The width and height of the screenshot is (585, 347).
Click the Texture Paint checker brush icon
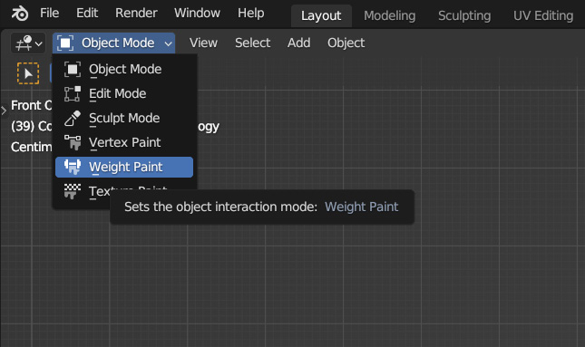click(x=73, y=191)
